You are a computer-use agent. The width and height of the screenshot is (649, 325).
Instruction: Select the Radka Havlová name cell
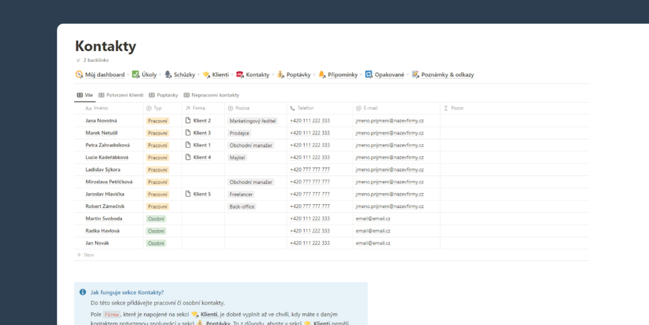[108, 231]
